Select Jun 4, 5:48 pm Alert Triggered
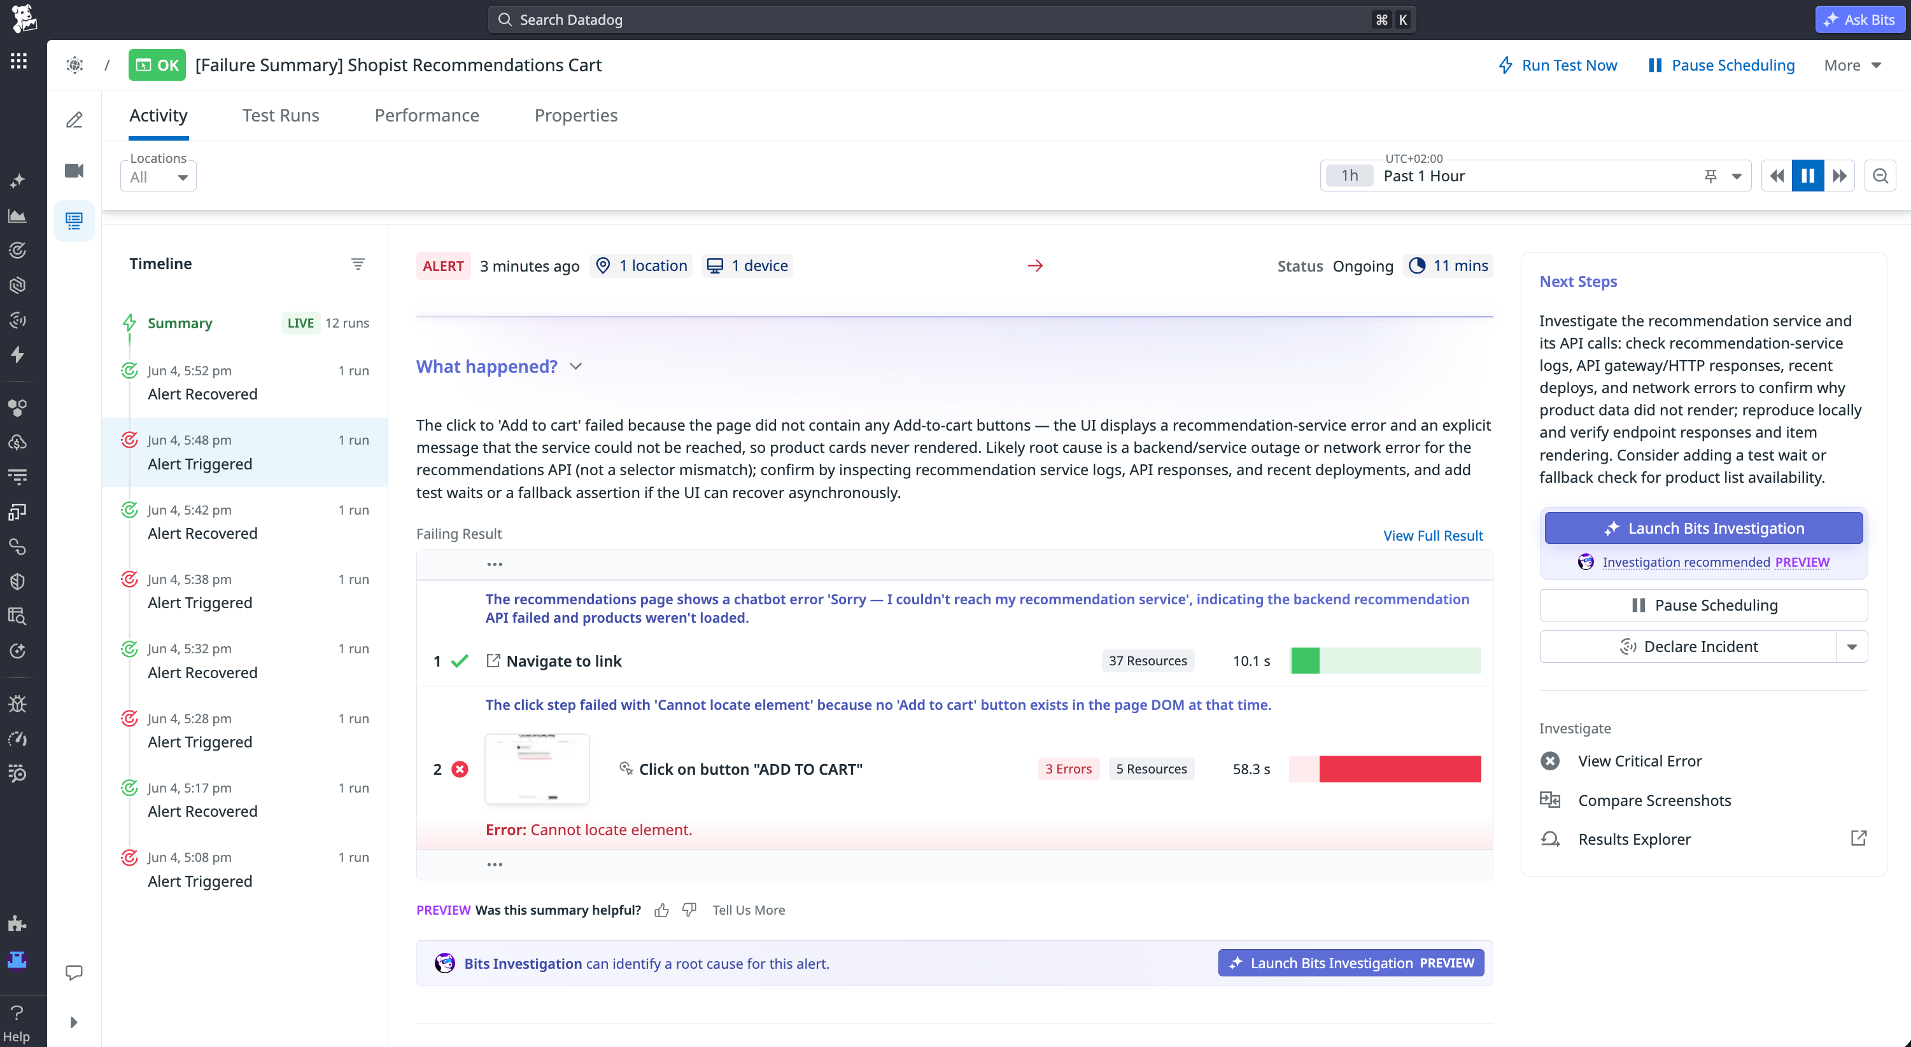 (x=245, y=452)
